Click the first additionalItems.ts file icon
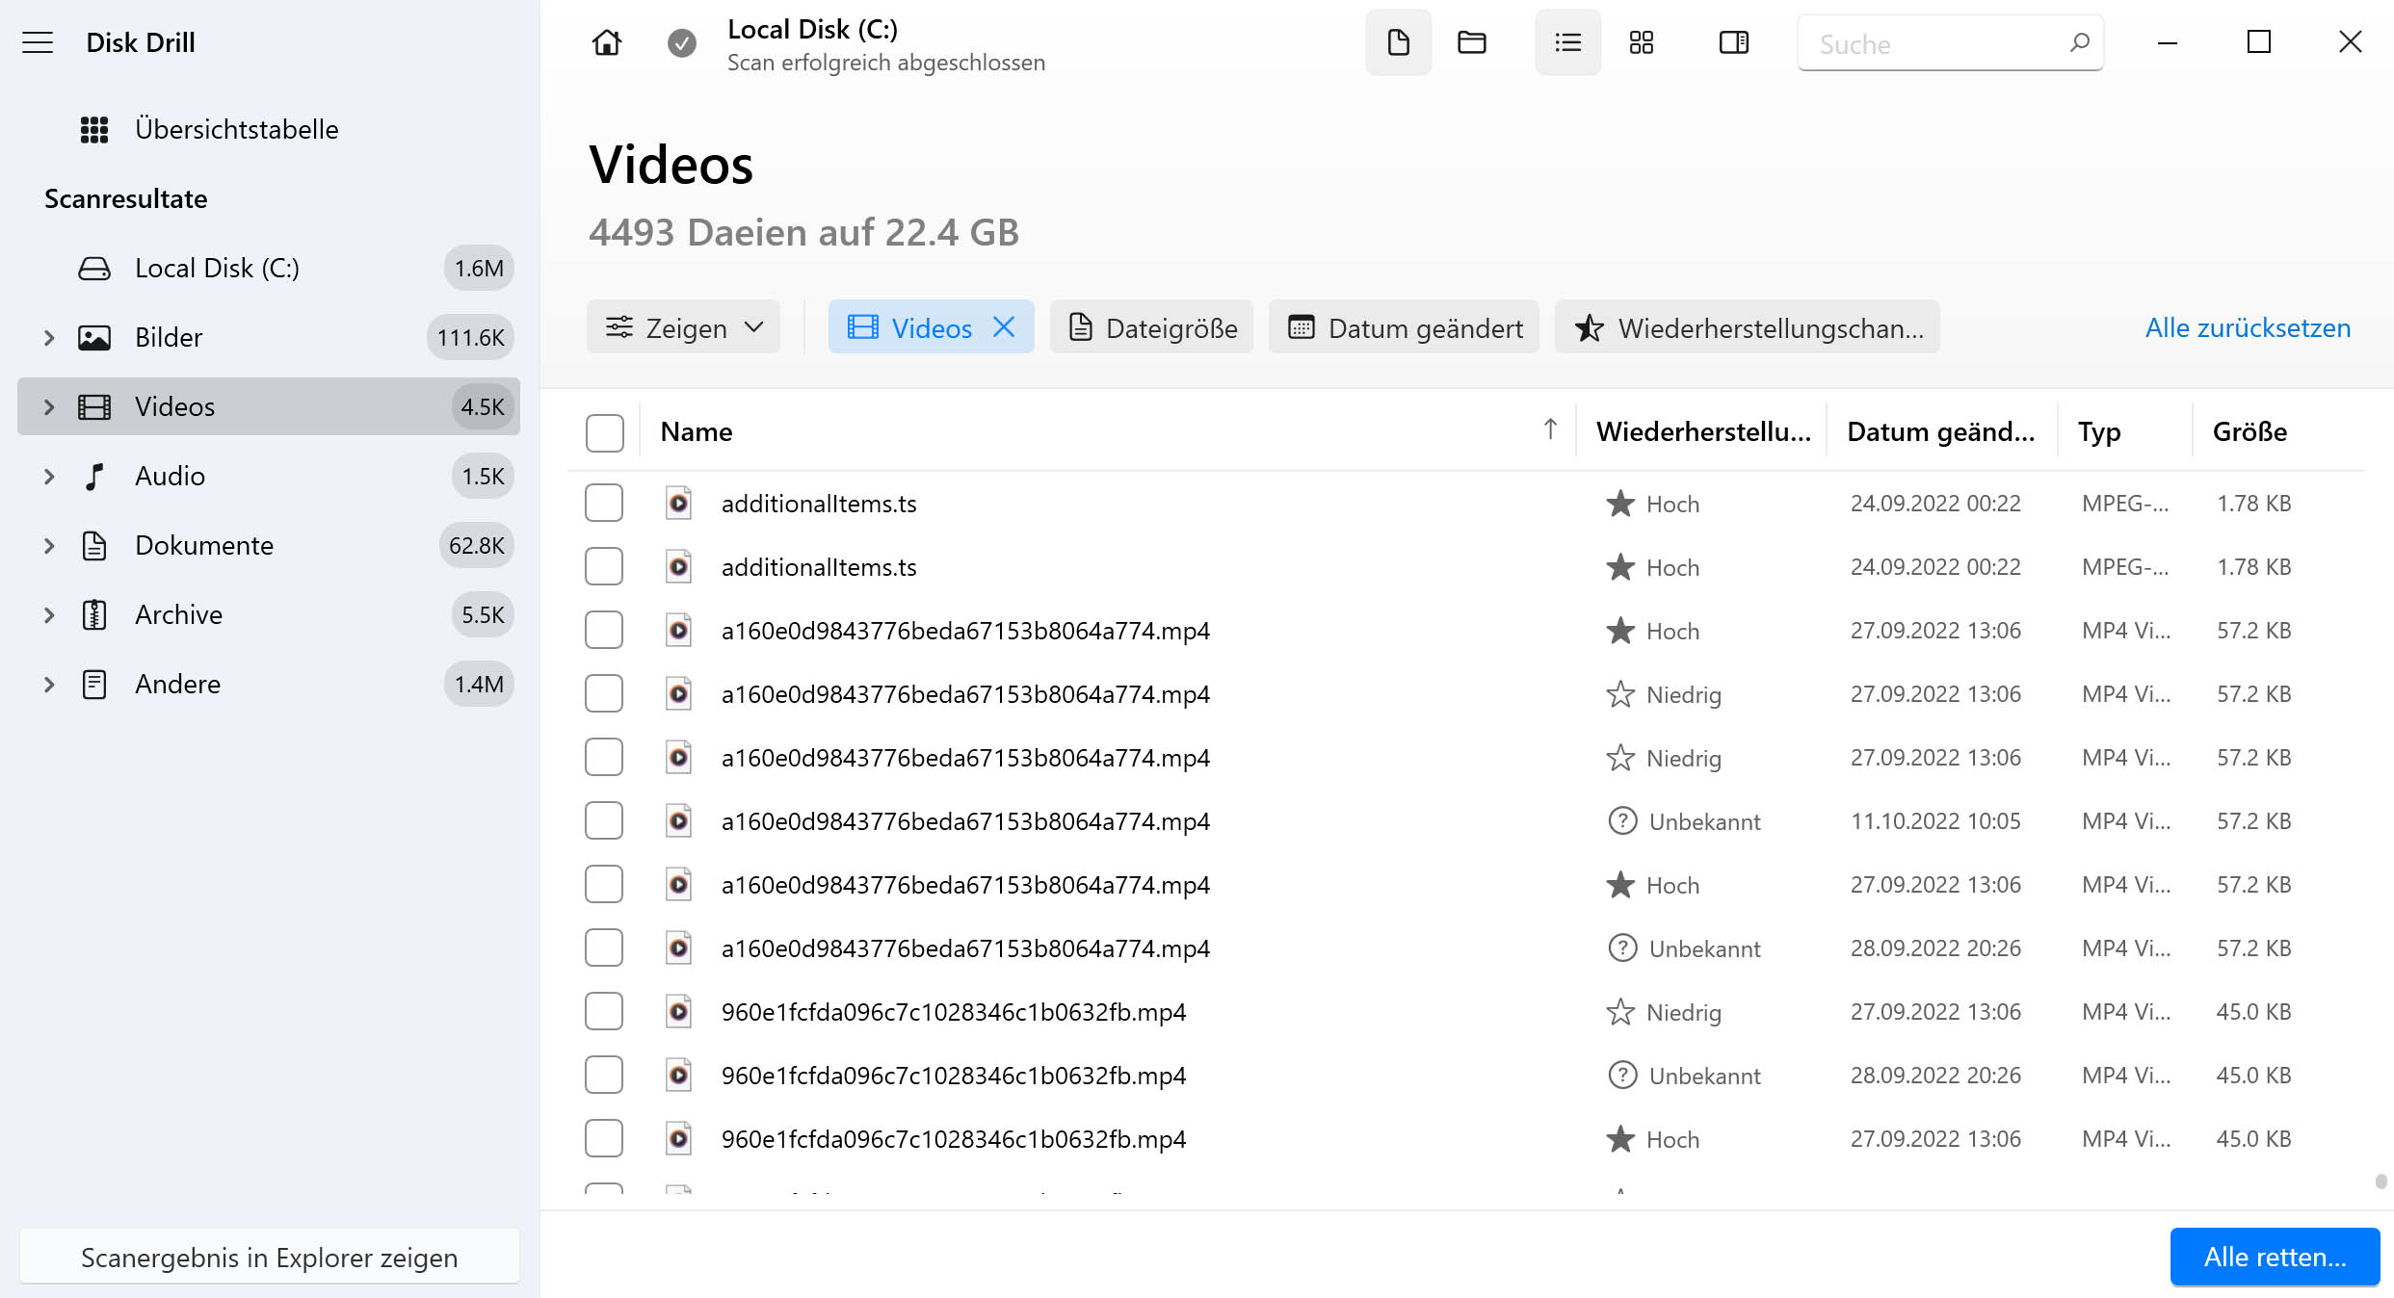The width and height of the screenshot is (2394, 1298). [678, 504]
